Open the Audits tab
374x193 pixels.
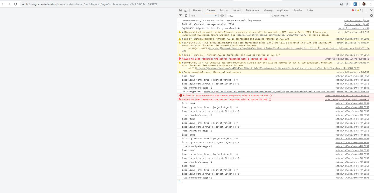coord(310,10)
